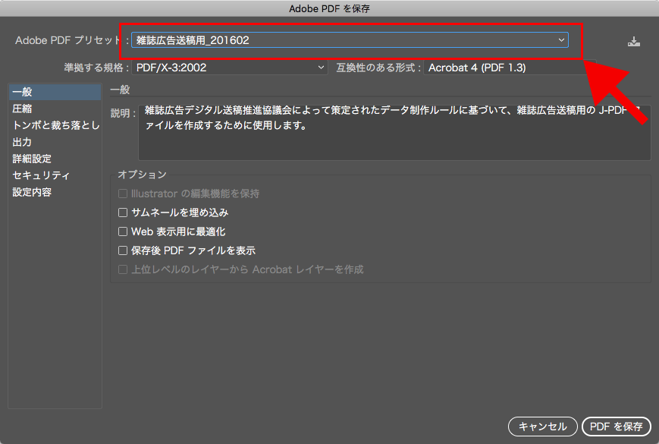Click the PDF を保存 button
659x444 pixels.
pos(616,427)
